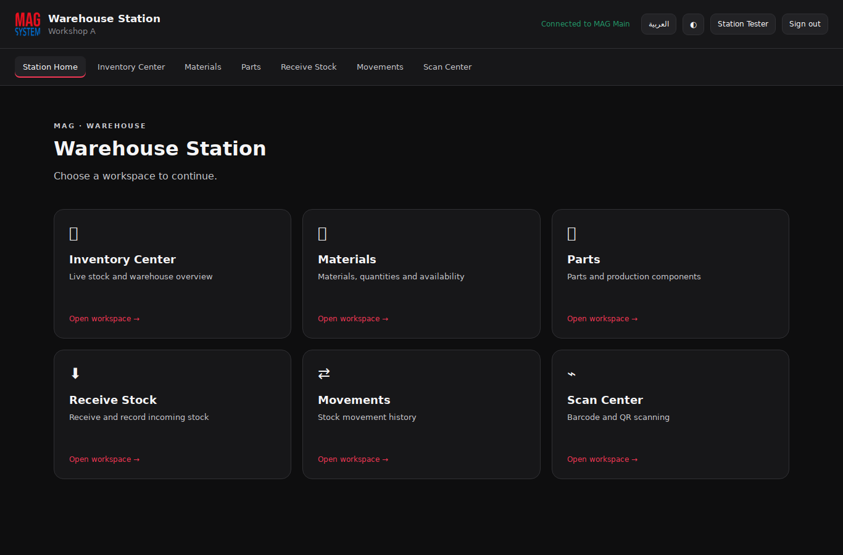Sign out of the station
843x555 pixels.
coord(805,24)
